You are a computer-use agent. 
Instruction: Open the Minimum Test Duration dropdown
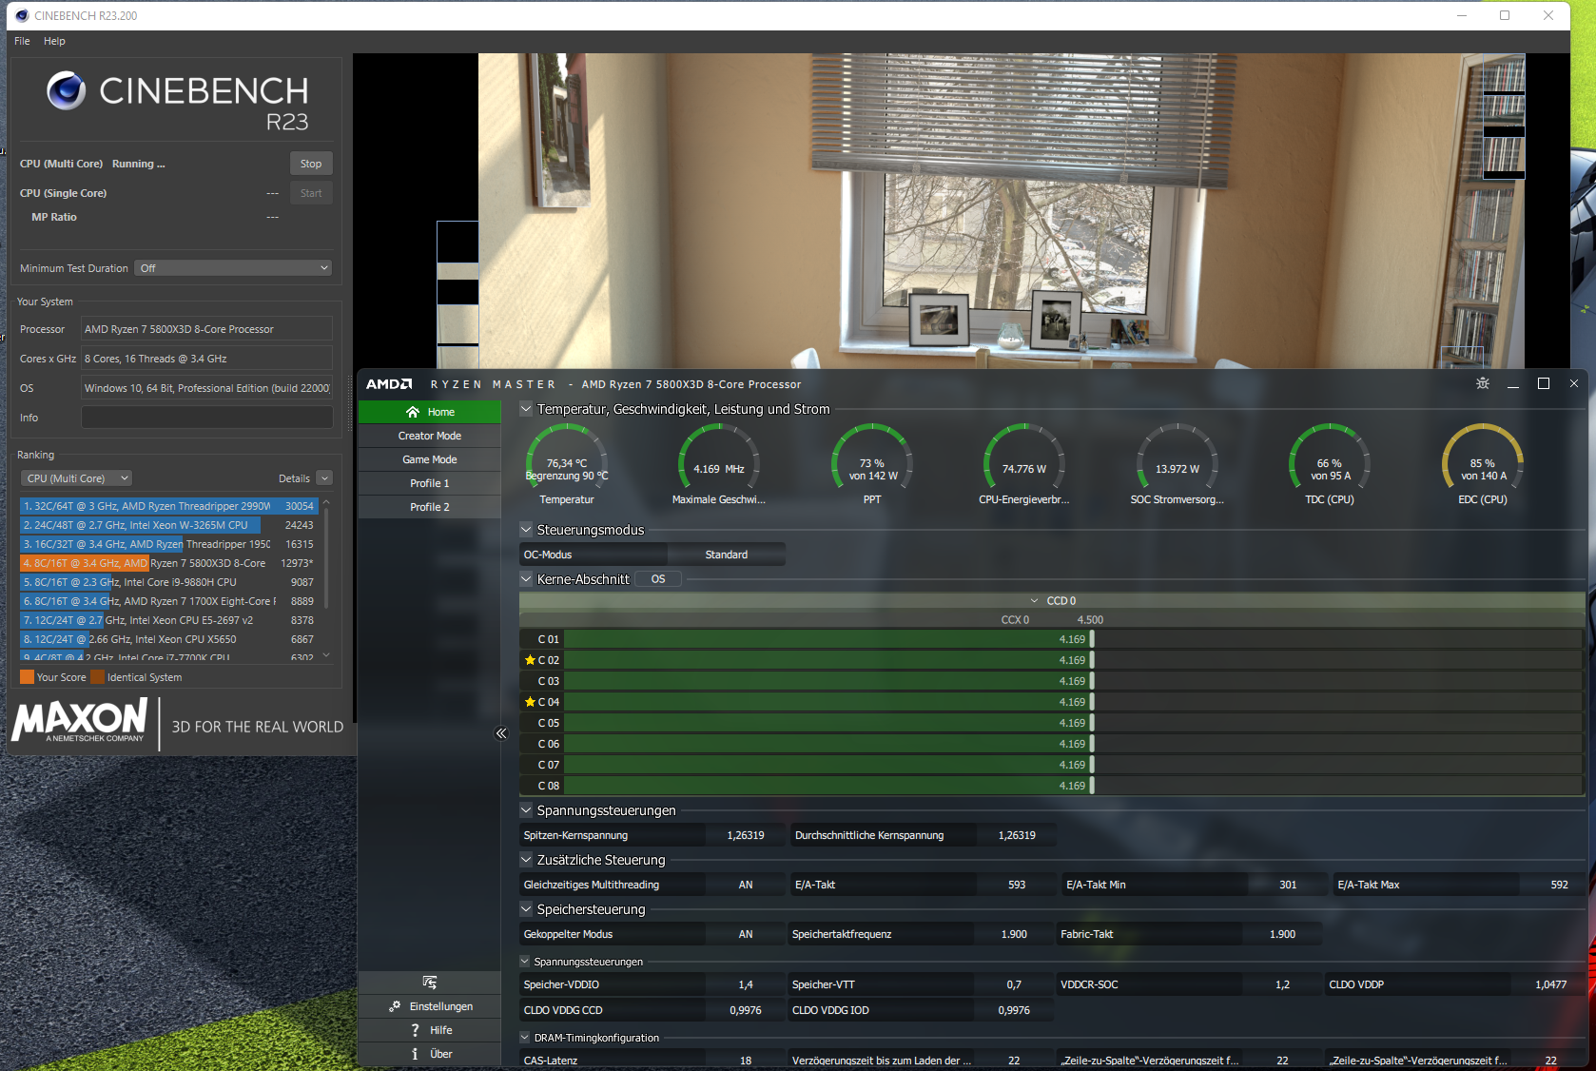click(233, 268)
